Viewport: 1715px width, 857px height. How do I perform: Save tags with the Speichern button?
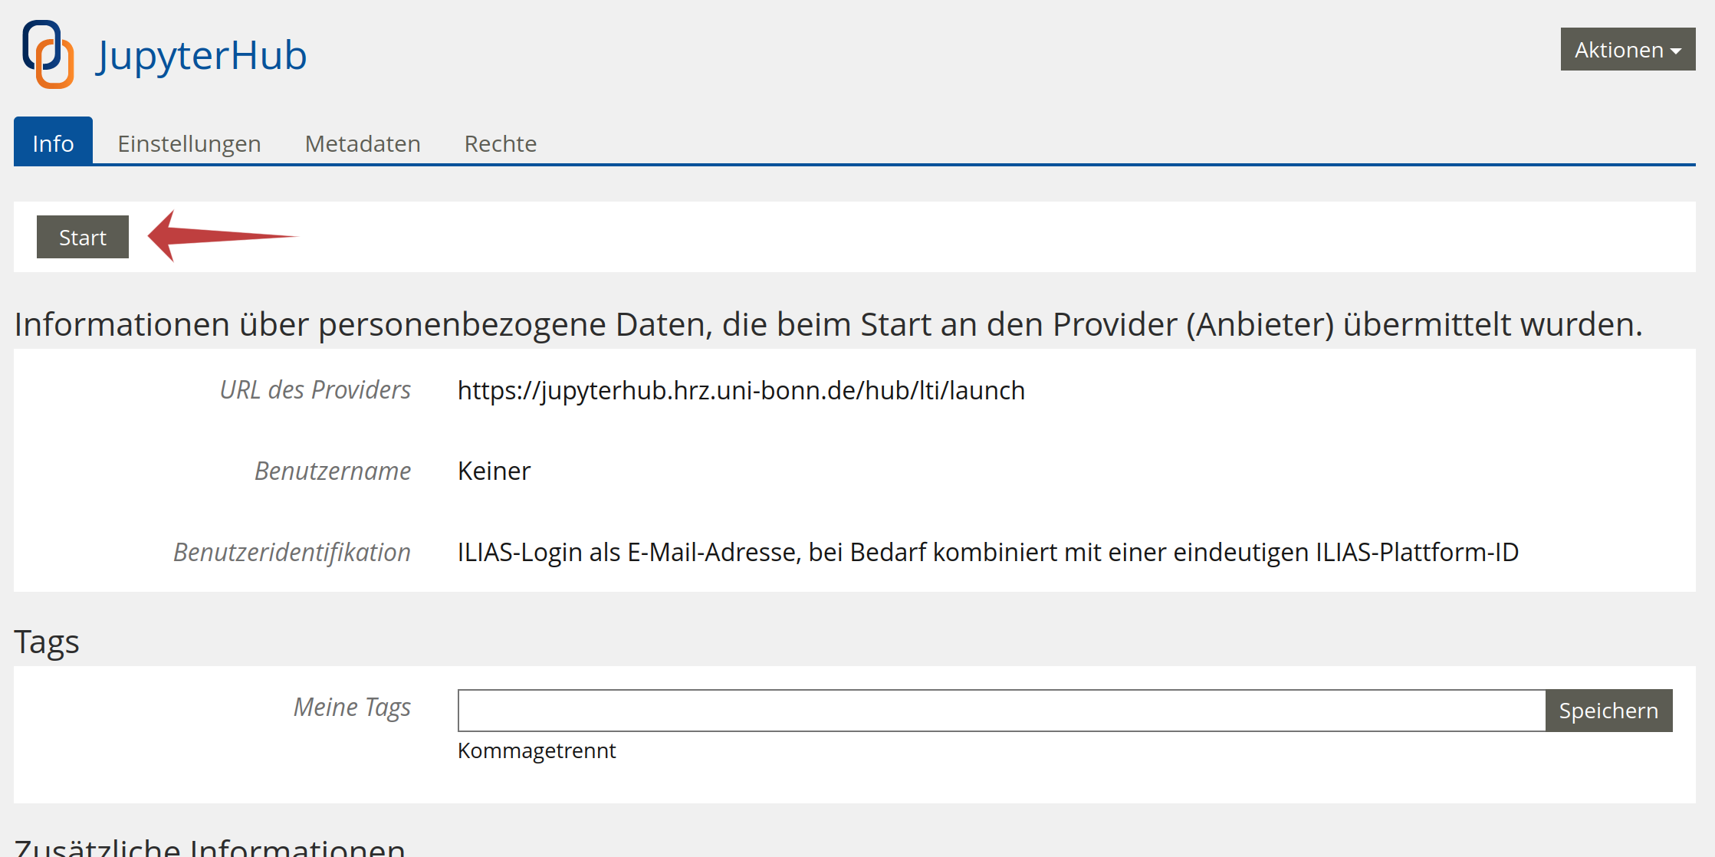pos(1608,711)
